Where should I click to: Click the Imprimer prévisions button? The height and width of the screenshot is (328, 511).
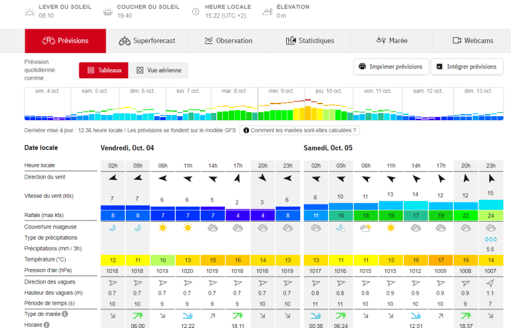(x=391, y=66)
